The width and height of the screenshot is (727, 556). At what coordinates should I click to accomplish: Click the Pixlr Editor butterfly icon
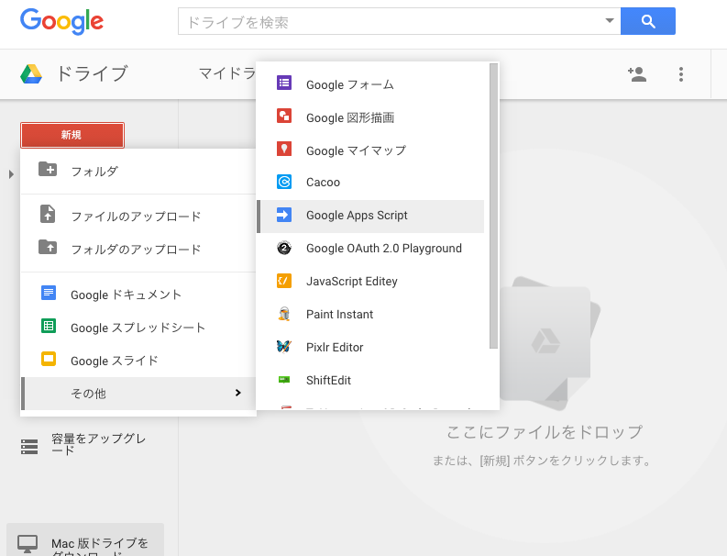click(284, 347)
